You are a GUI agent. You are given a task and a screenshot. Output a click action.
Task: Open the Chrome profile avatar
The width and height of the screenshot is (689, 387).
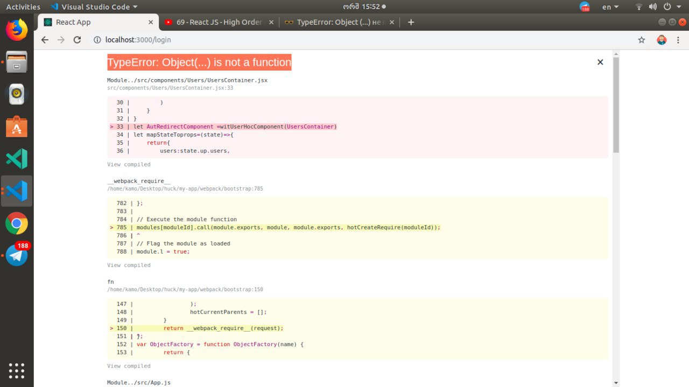tap(662, 40)
